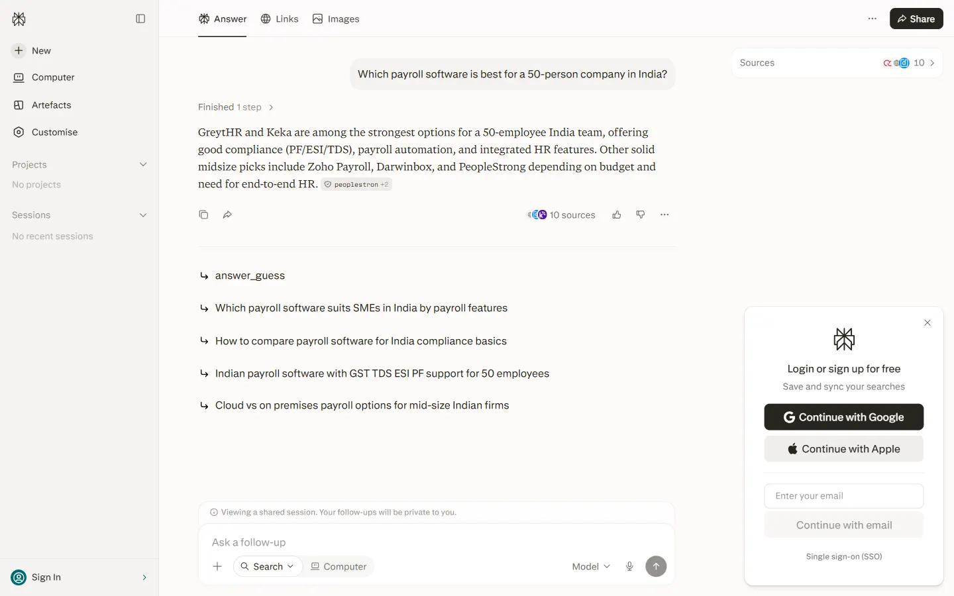Add attachment with the plus icon

217,566
